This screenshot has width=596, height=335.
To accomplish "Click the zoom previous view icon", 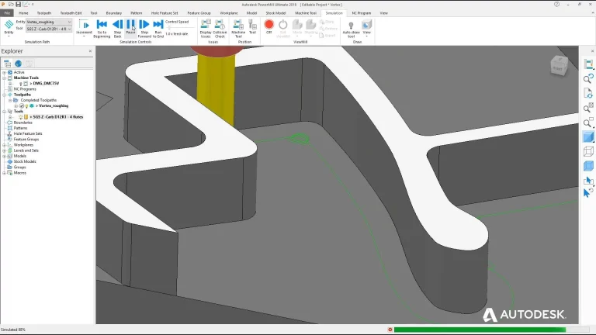I will coord(588,78).
